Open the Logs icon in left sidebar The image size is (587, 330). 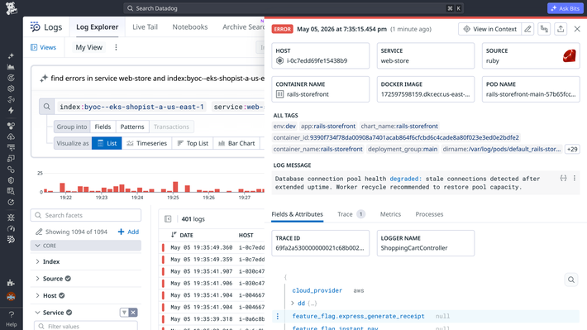tap(11, 239)
